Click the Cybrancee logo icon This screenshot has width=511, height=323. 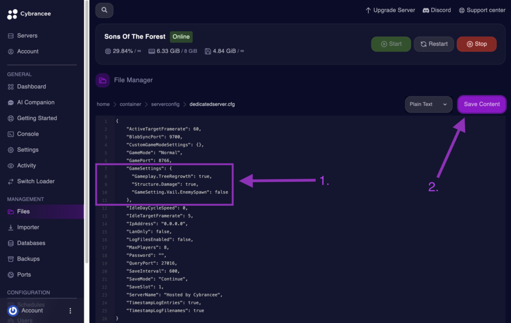12,14
